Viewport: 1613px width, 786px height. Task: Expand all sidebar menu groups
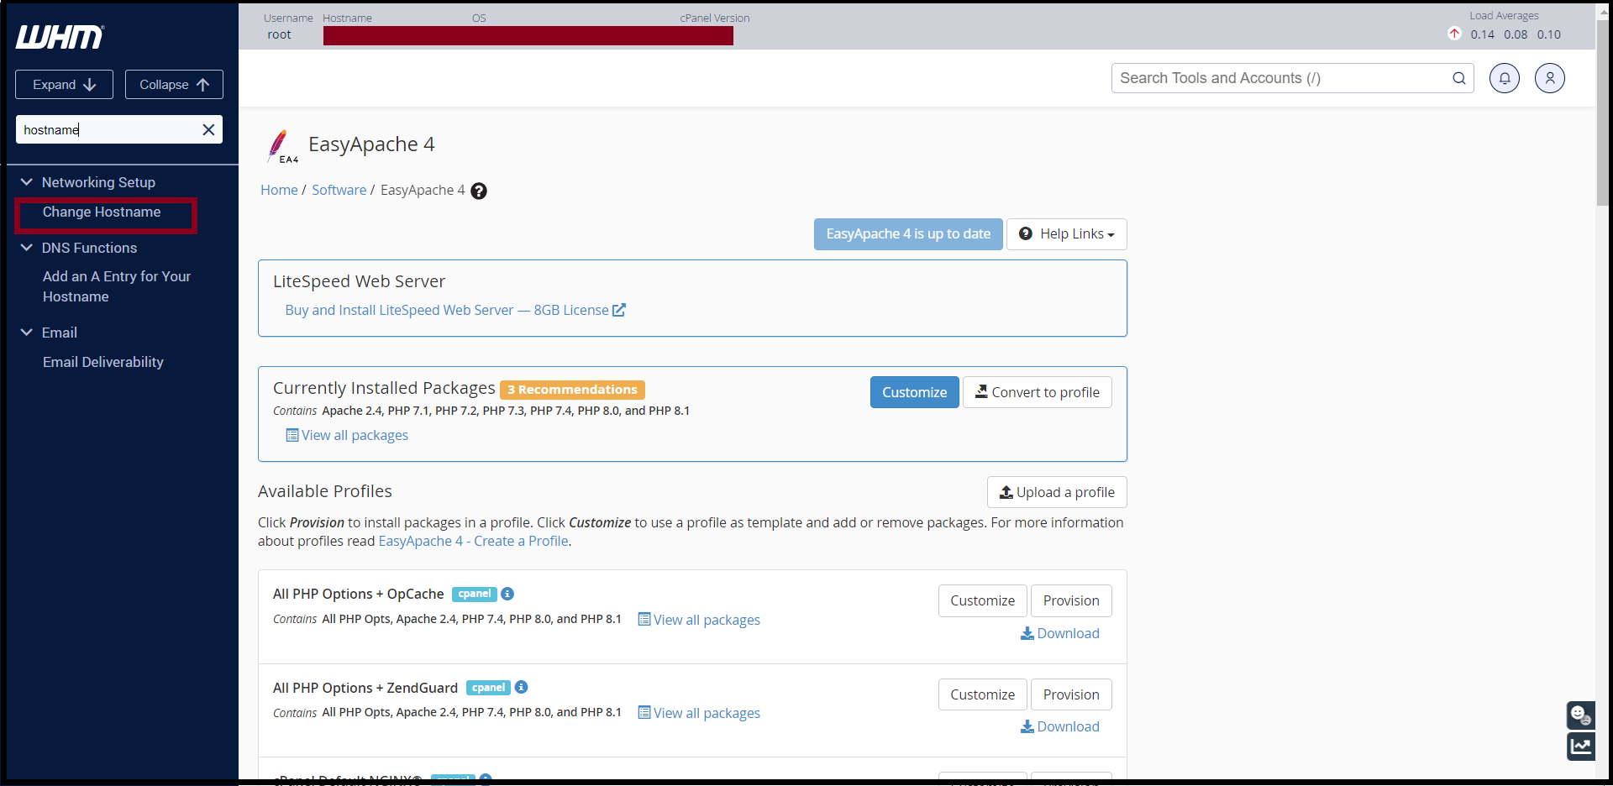click(64, 85)
